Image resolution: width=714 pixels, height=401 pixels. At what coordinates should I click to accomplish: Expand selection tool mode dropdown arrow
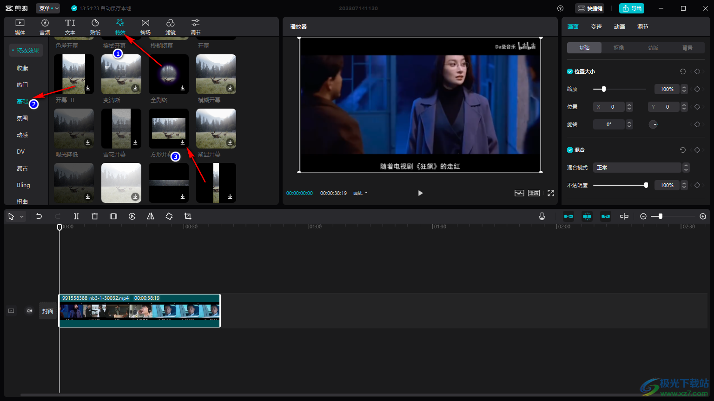[22, 217]
